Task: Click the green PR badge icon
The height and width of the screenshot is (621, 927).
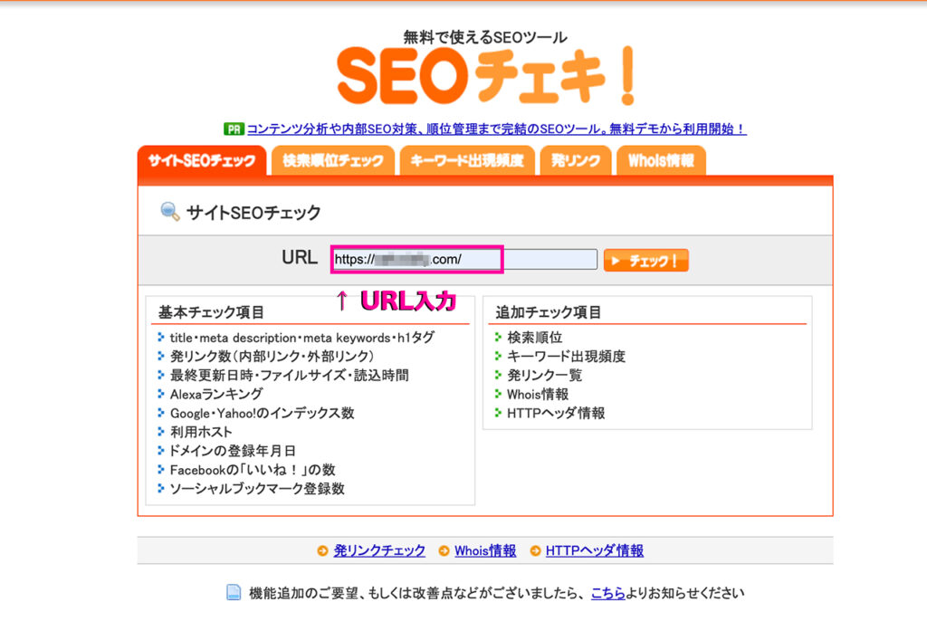Action: [x=234, y=129]
